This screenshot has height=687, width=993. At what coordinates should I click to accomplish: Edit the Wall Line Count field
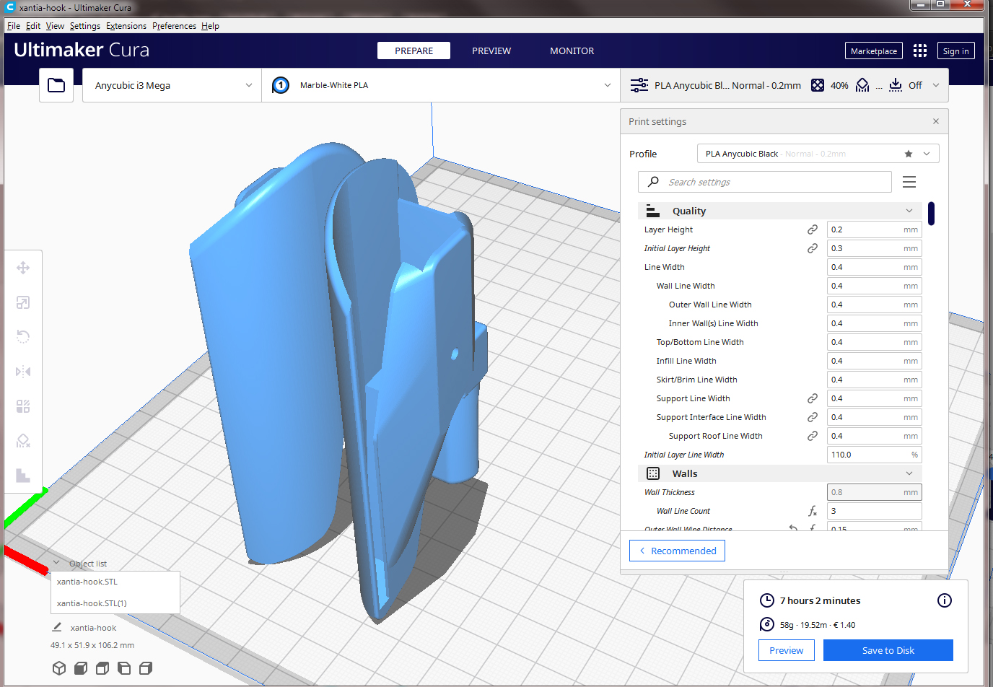(875, 511)
